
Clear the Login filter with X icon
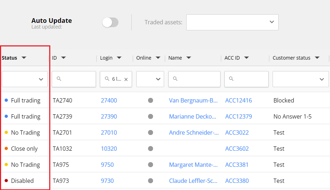click(126, 79)
